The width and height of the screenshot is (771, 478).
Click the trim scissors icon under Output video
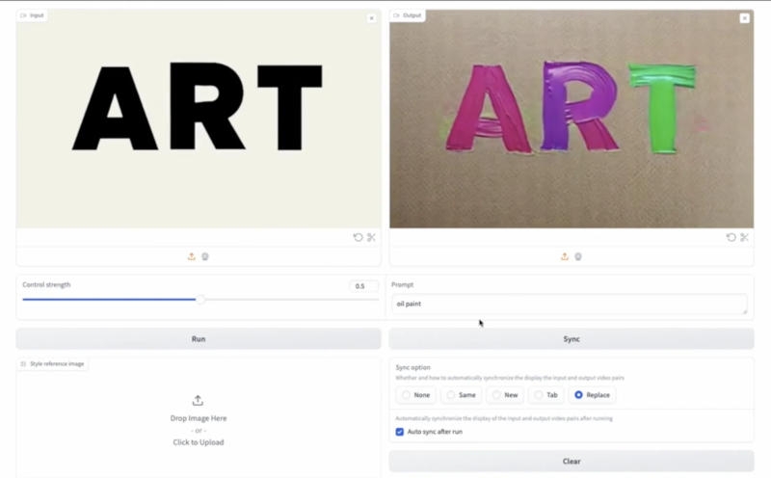(744, 237)
